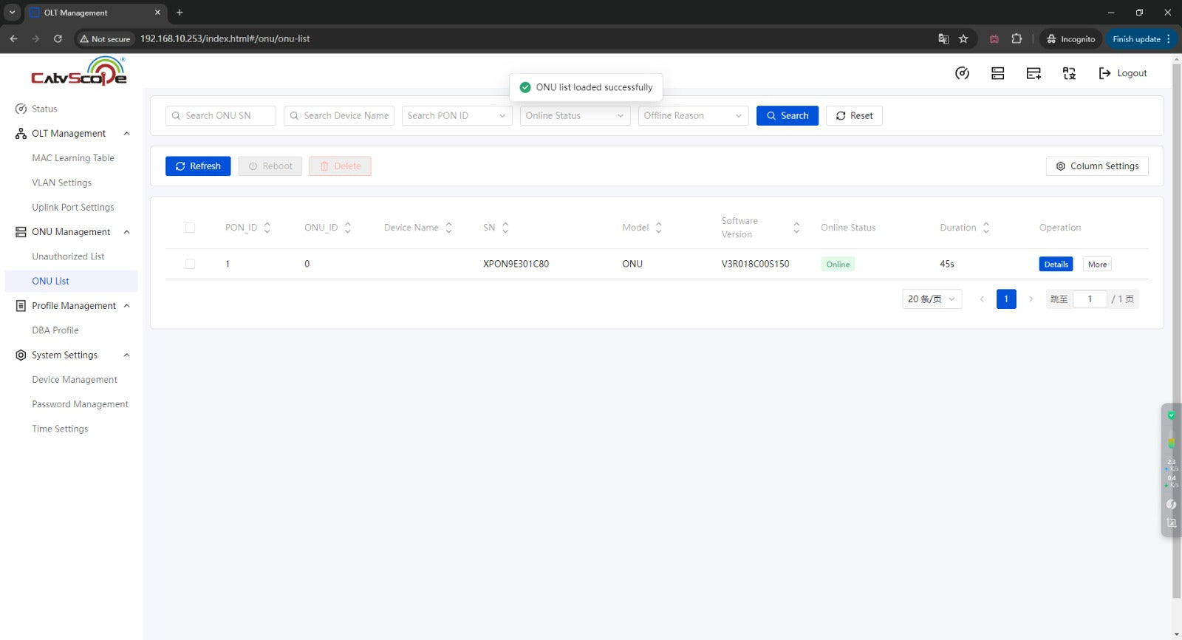This screenshot has width=1182, height=640.
Task: Go to VLAN Settings menu item
Action: click(61, 183)
